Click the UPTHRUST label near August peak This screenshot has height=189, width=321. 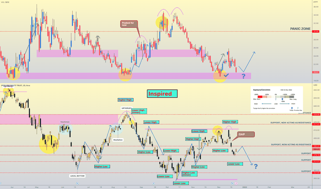[x=126, y=108]
